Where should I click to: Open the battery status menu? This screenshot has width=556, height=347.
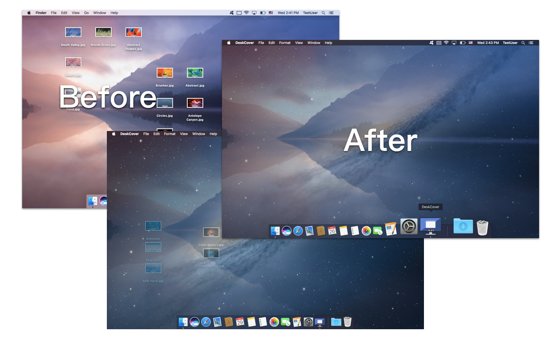(x=463, y=43)
